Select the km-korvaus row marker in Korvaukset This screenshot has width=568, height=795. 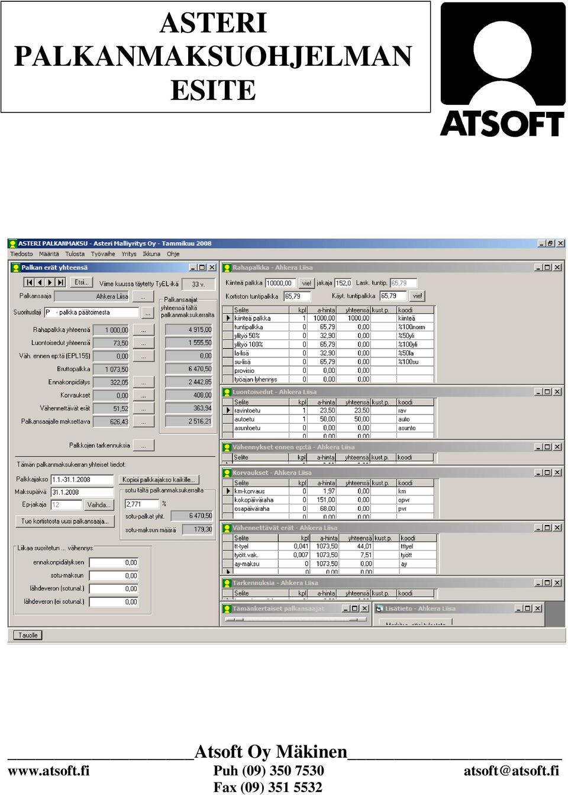click(228, 491)
